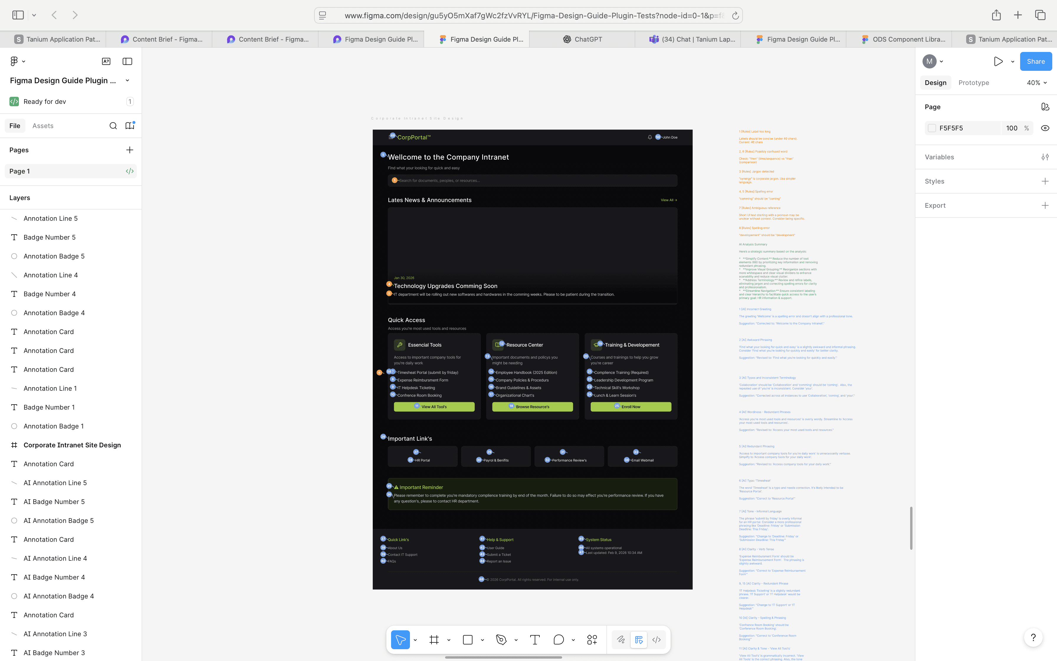Open the libraries book icon

click(130, 126)
